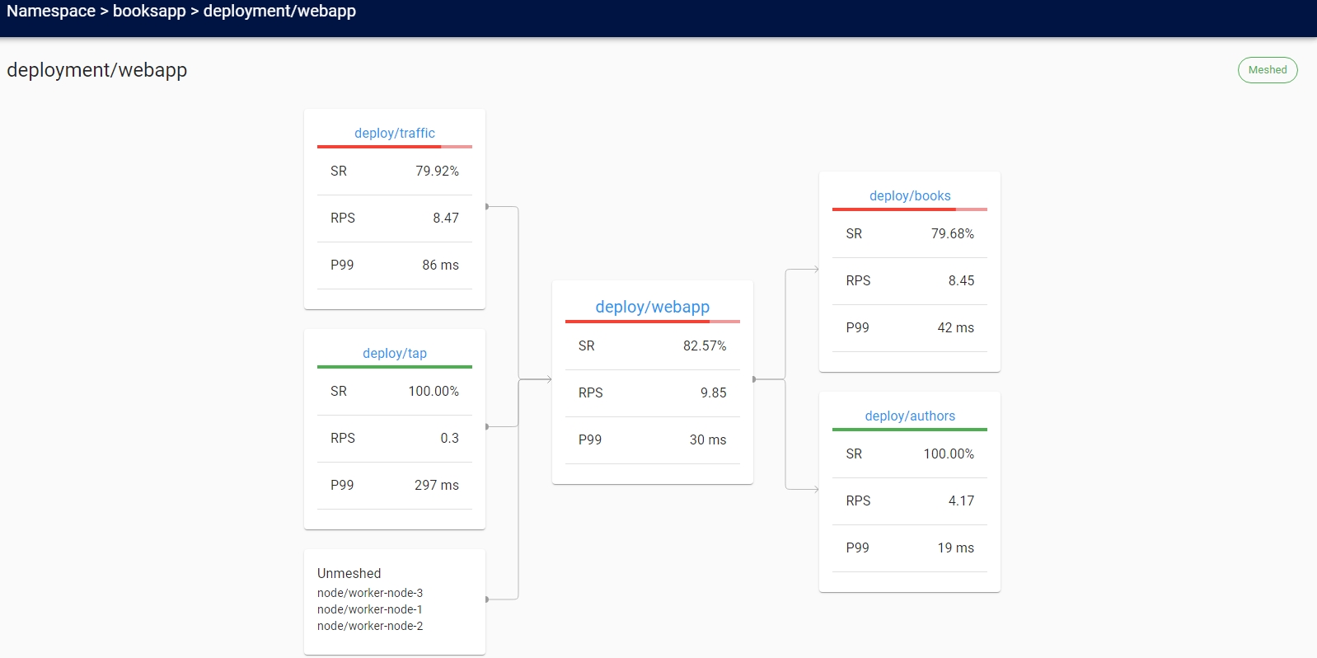The width and height of the screenshot is (1317, 658).
Task: Select node/worker-node-1 in the Unmeshed list
Action: click(x=369, y=609)
